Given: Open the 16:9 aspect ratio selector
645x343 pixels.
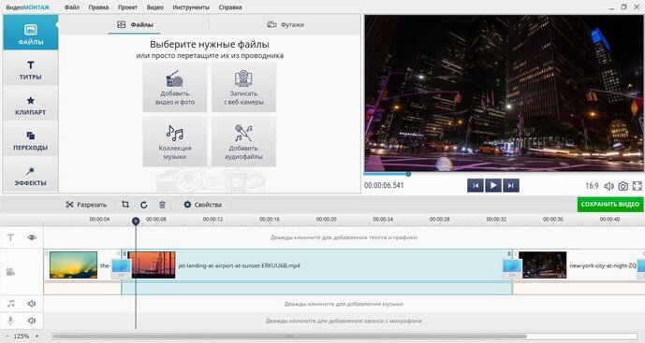Looking at the screenshot, I should [x=592, y=186].
